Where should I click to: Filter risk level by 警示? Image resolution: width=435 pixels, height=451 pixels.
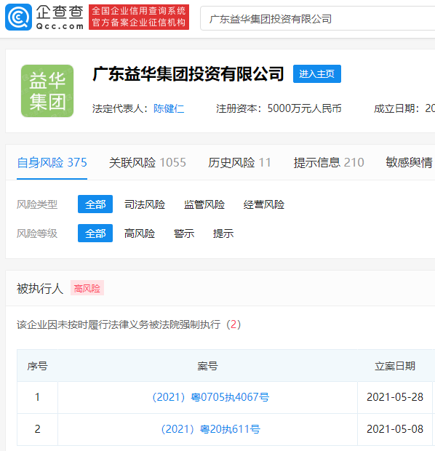tap(184, 234)
